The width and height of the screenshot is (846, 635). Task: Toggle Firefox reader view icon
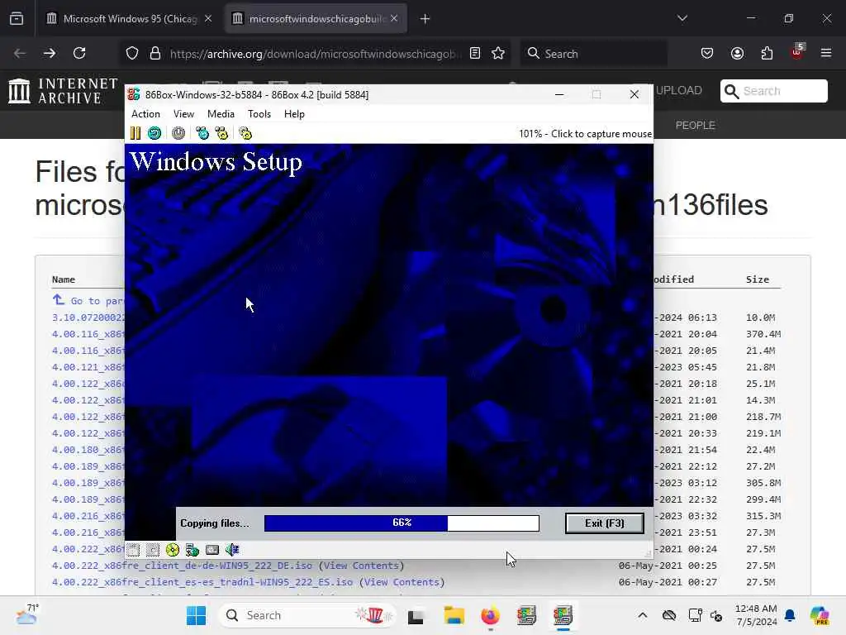(475, 53)
